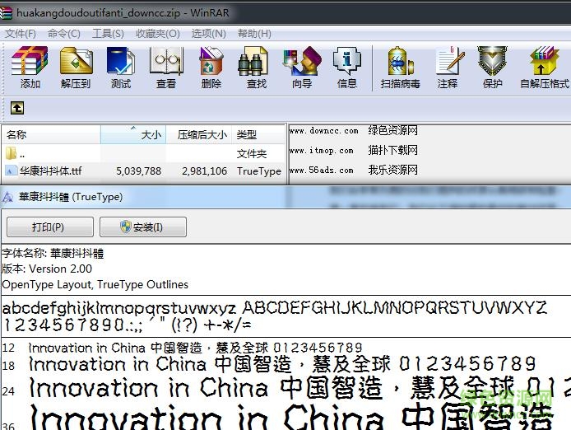Click www.56ads.com comment text
The width and height of the screenshot is (571, 430).
point(321,170)
